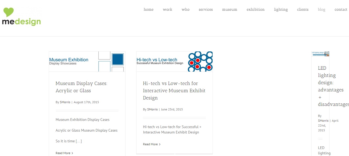
Task: Open the who menu item
Action: coord(185,9)
